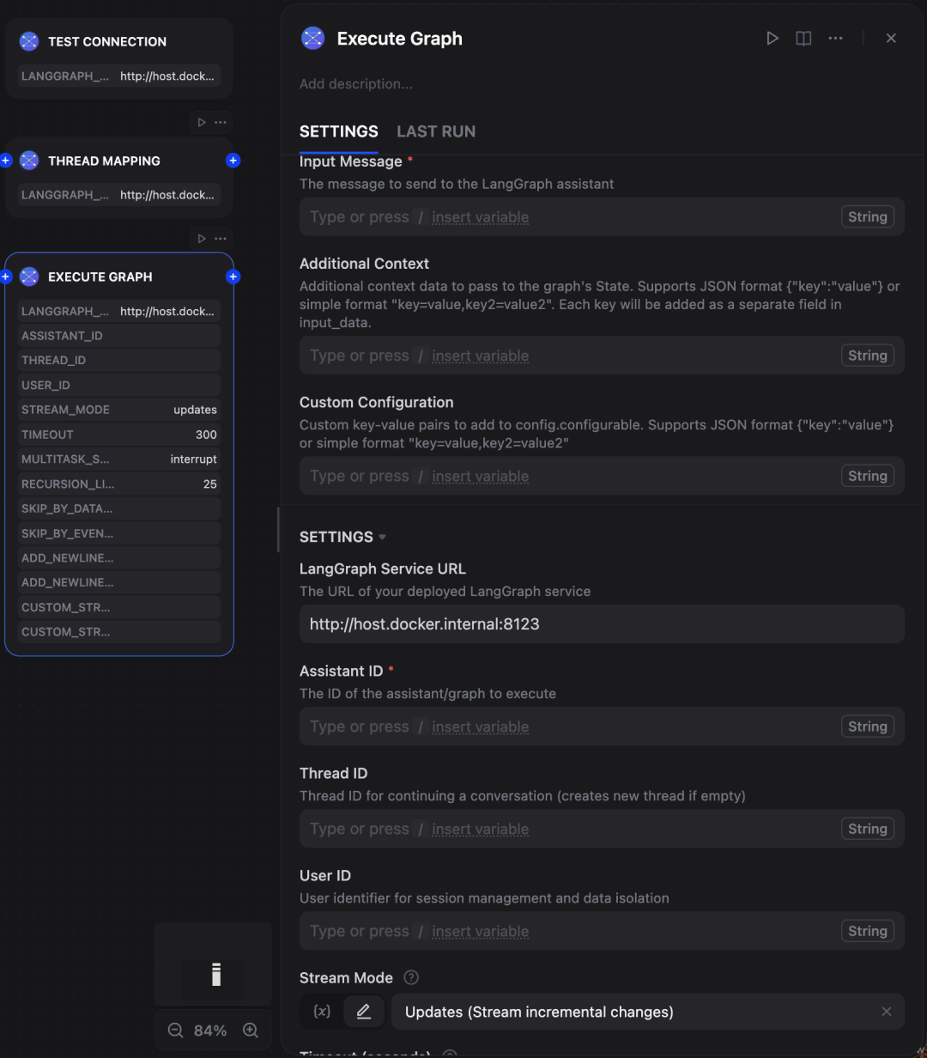The image size is (927, 1058).
Task: Focus the Input Message field
Action: [602, 216]
